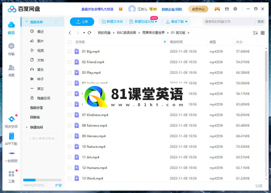
Task: Click the gift box icon in title bar
Action: coord(121,9)
